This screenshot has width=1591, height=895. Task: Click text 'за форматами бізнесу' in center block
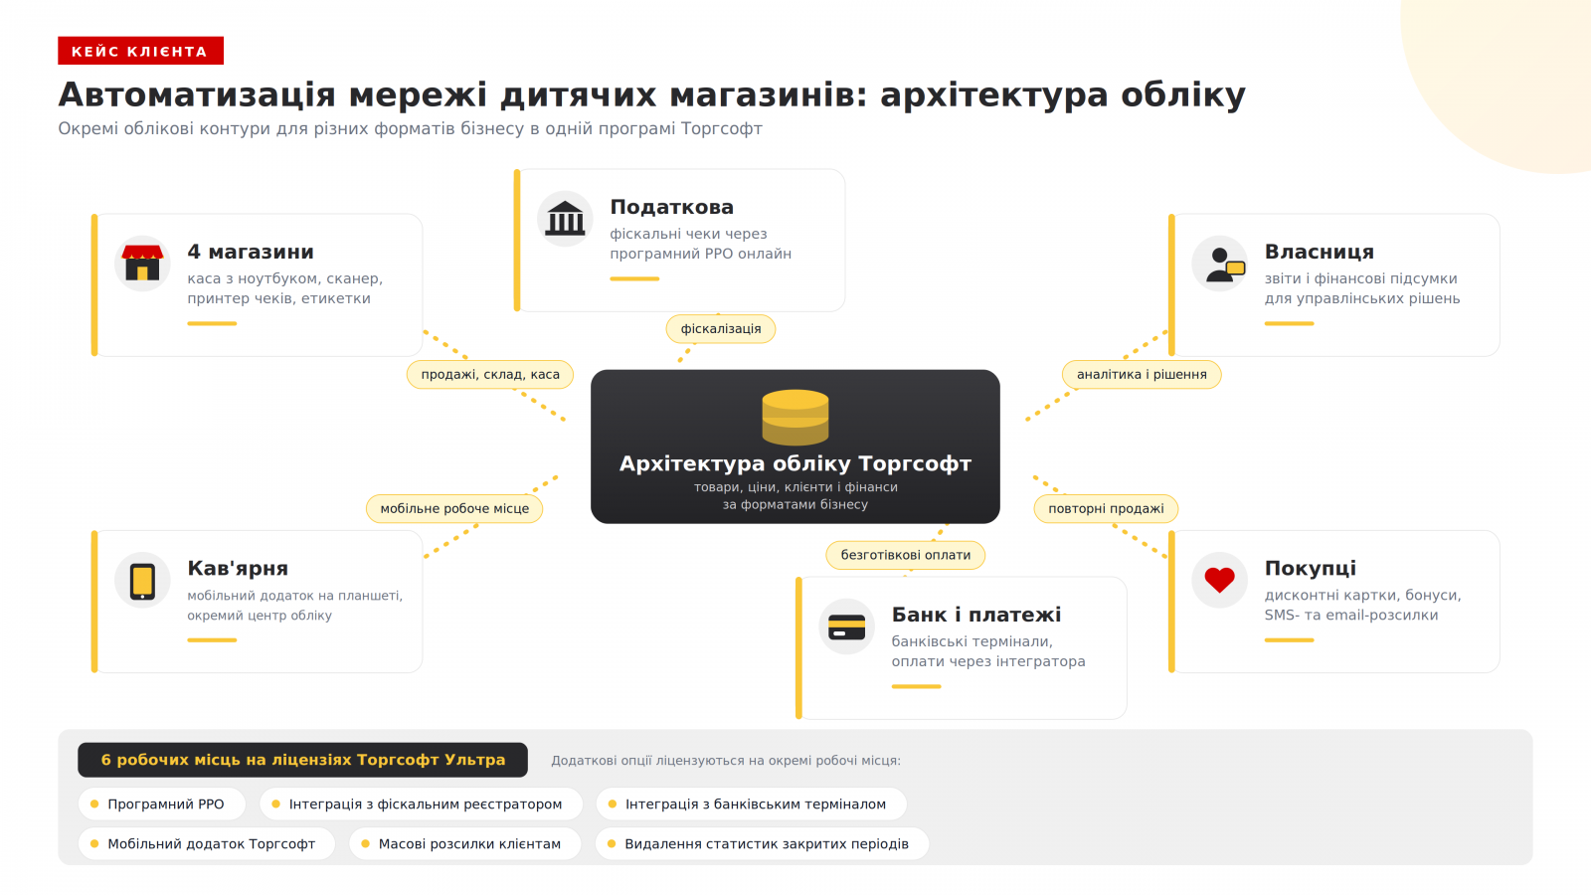[795, 505]
